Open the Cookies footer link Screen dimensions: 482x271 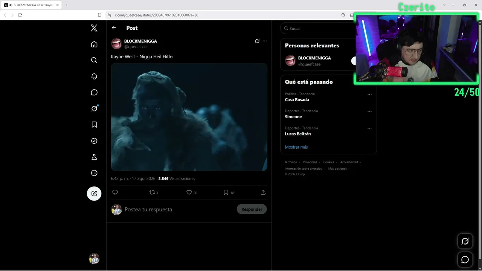click(329, 162)
